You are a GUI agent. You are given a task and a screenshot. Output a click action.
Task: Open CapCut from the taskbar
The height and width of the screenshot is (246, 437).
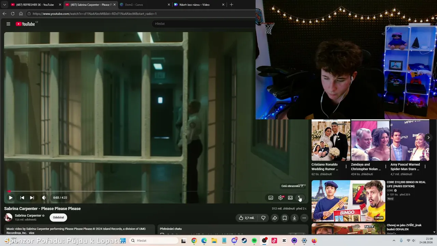284,241
